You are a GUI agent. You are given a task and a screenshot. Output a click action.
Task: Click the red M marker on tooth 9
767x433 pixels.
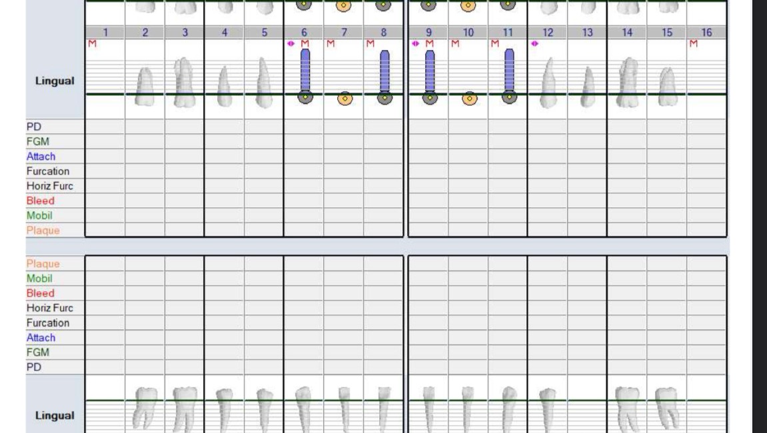tap(430, 43)
